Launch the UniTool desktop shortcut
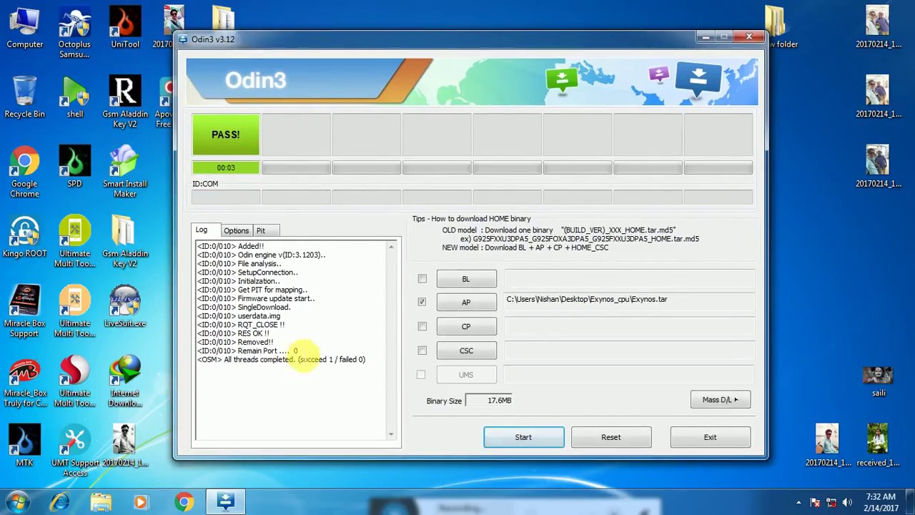This screenshot has width=915, height=515. click(x=125, y=29)
